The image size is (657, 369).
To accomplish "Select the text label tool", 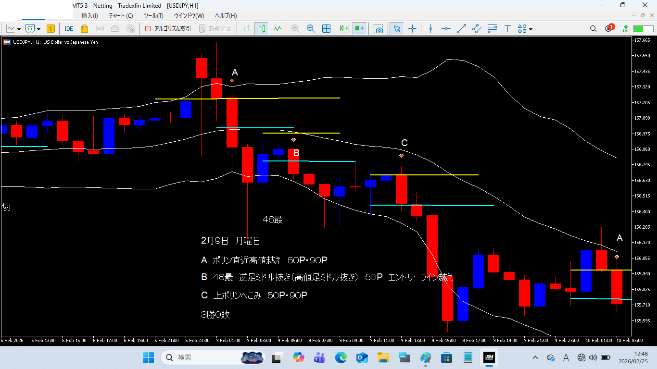I will [507, 29].
